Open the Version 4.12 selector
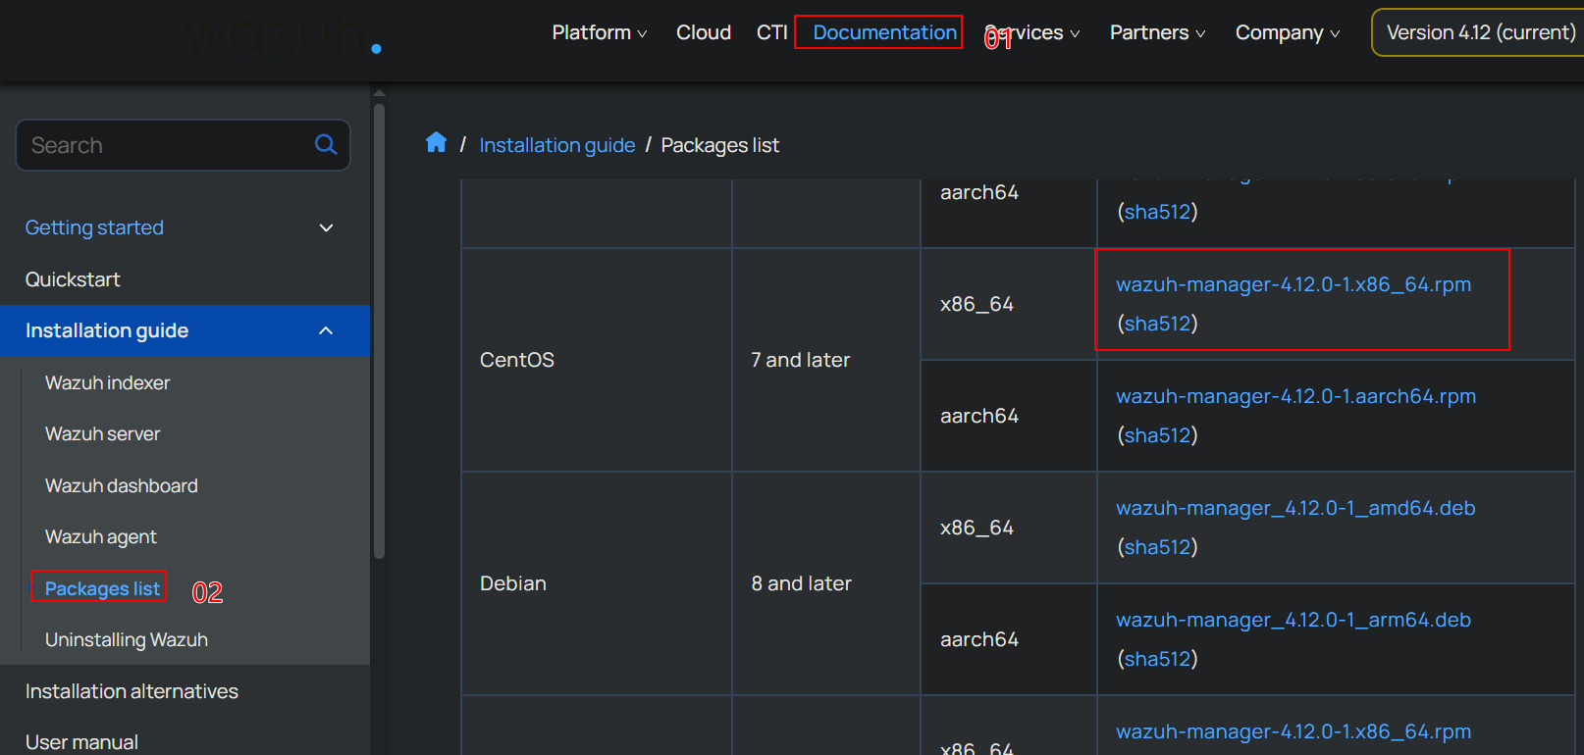 1480,32
